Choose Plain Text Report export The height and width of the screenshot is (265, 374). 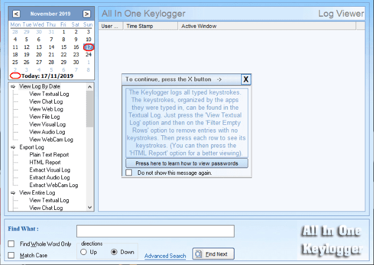click(x=49, y=155)
